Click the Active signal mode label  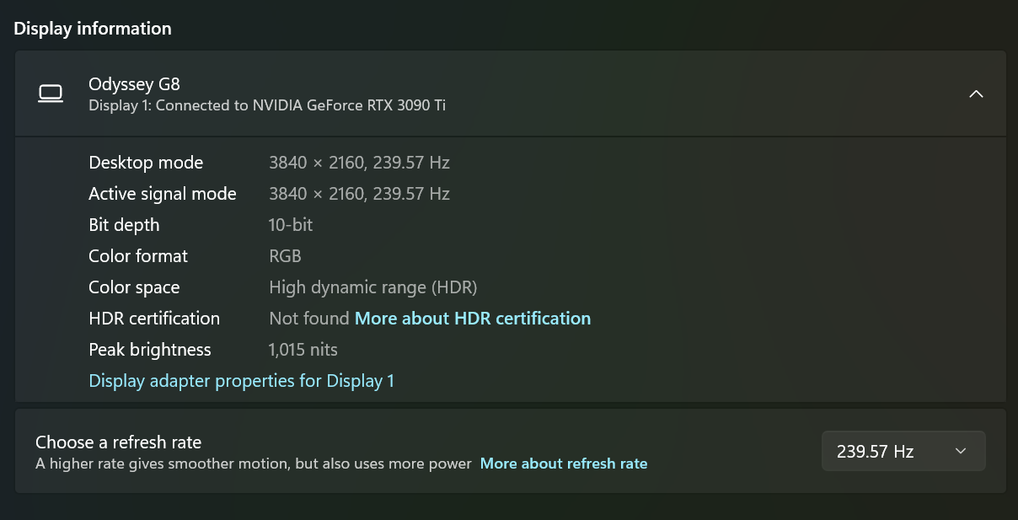pyautogui.click(x=162, y=194)
